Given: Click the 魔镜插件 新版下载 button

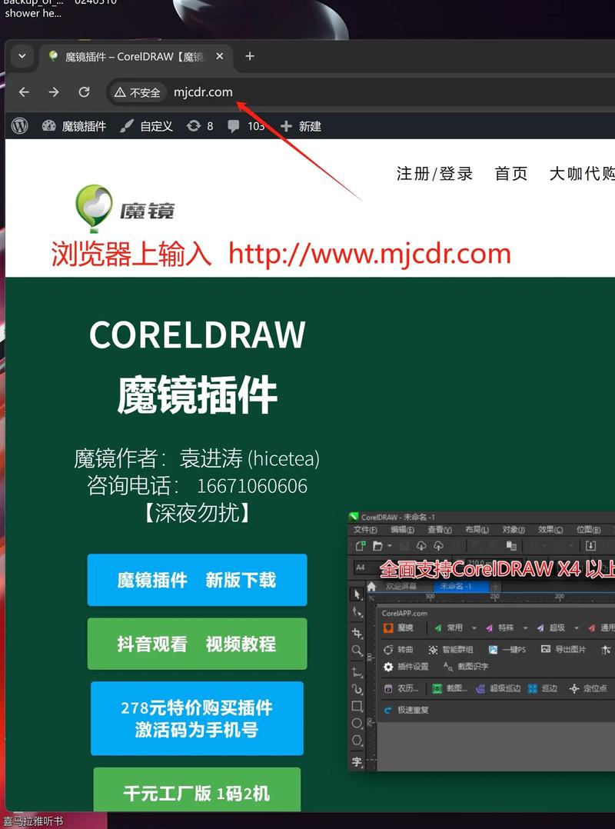Looking at the screenshot, I should [197, 580].
